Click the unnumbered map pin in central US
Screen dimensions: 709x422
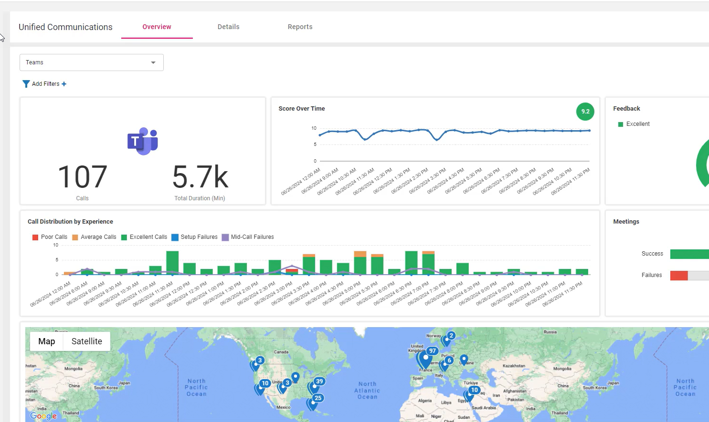pyautogui.click(x=296, y=378)
